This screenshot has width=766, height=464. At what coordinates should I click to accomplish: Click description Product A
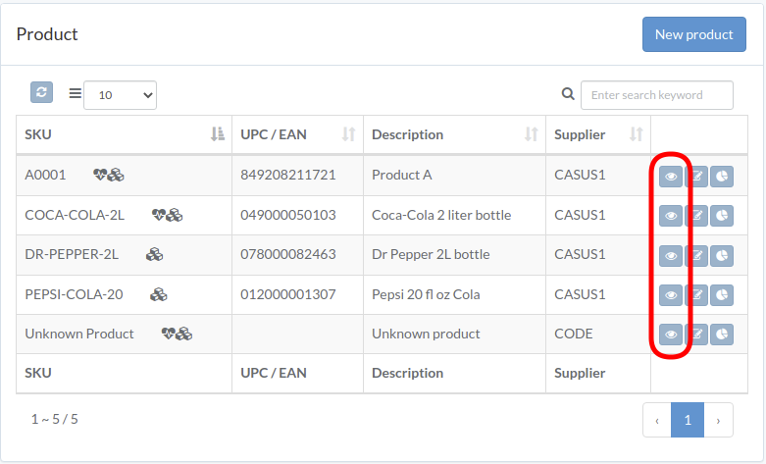[401, 175]
